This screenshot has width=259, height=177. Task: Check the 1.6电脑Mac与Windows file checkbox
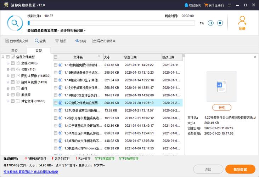pyautogui.click(x=56, y=148)
